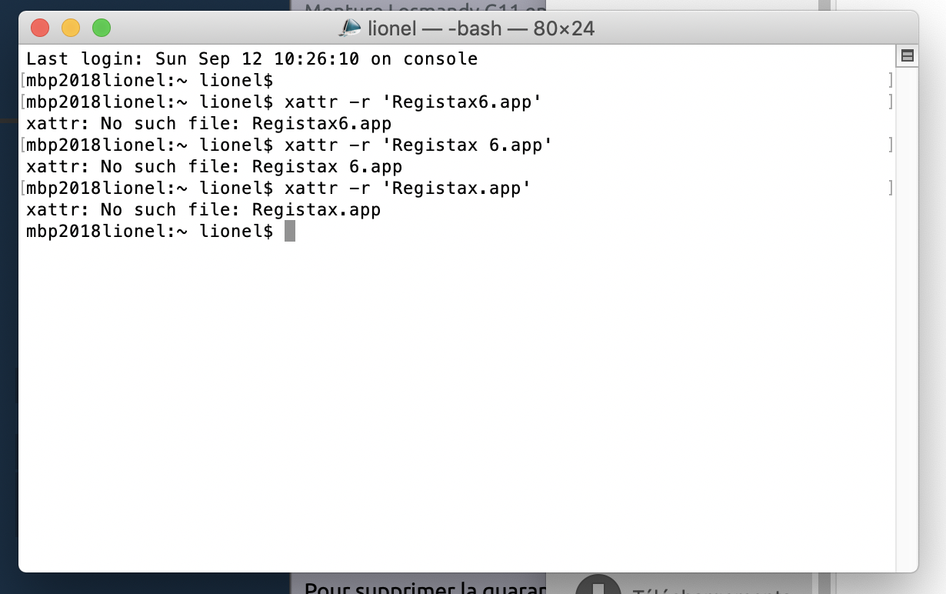Click the background window's scrollbar above Terminal

[824, 6]
